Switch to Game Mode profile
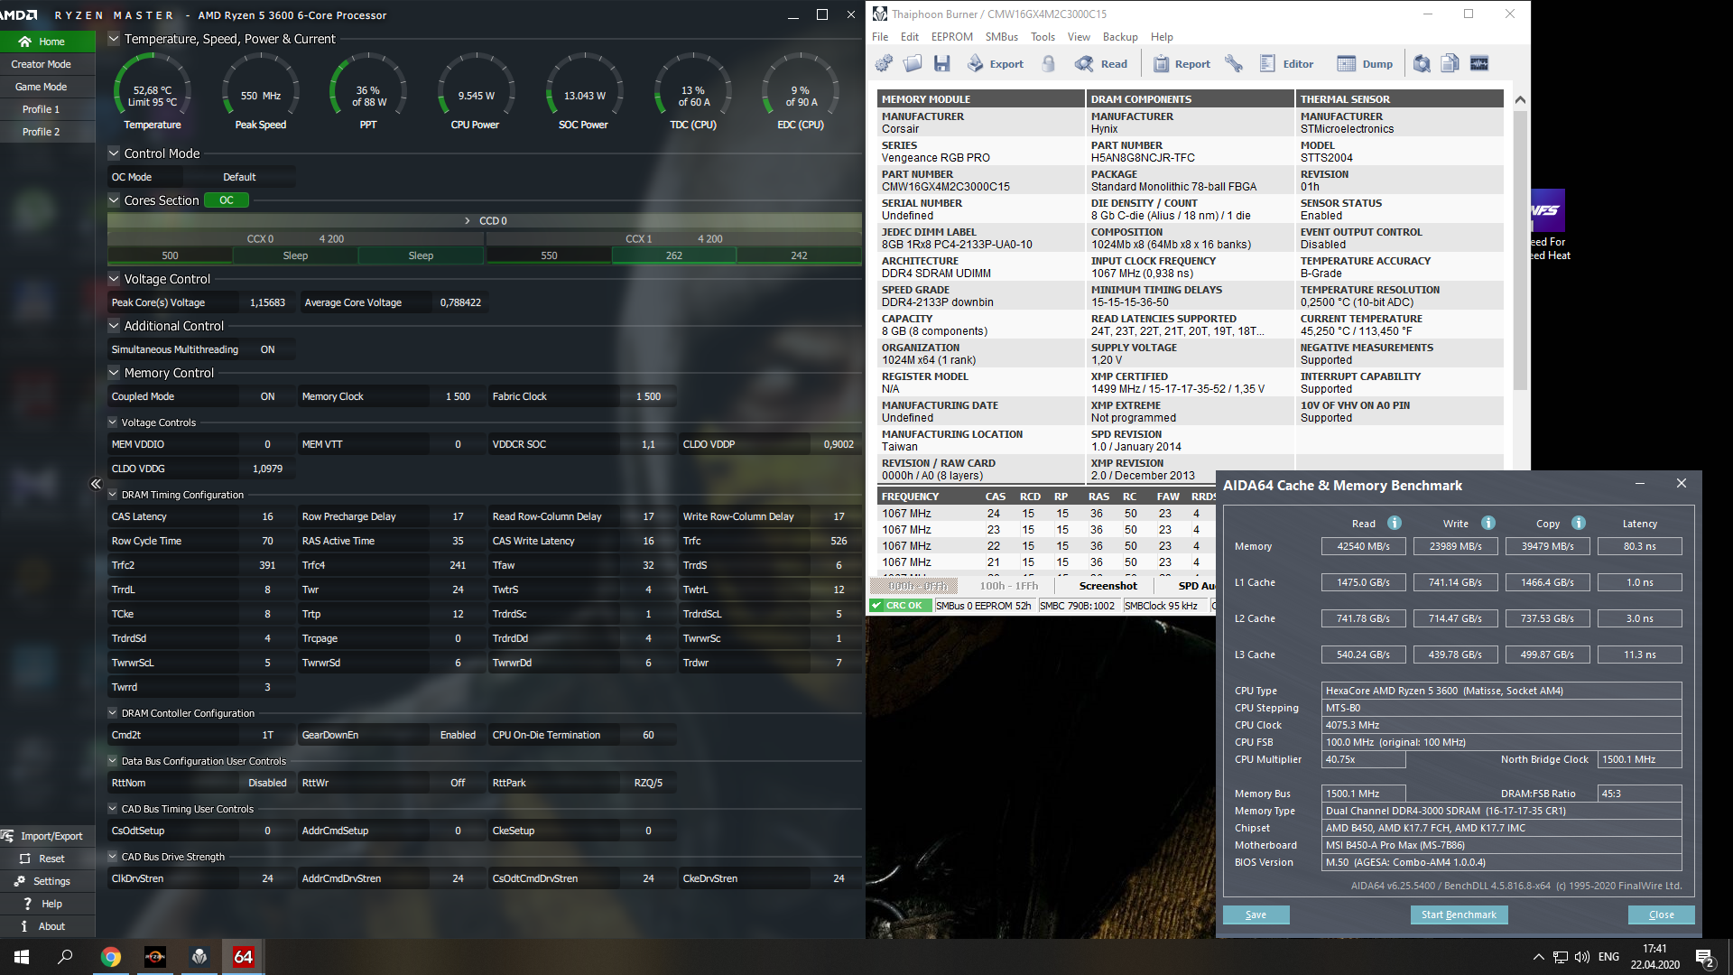 point(42,87)
